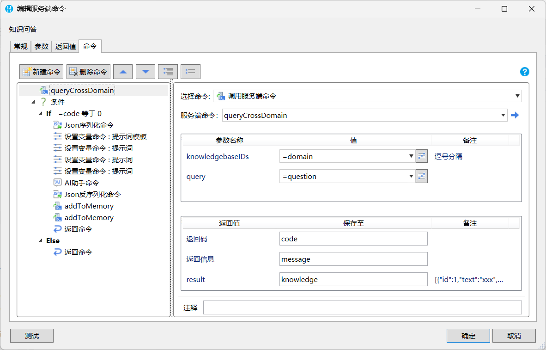
Task: Select the queryCrossDomain command in tree
Action: tap(82, 91)
